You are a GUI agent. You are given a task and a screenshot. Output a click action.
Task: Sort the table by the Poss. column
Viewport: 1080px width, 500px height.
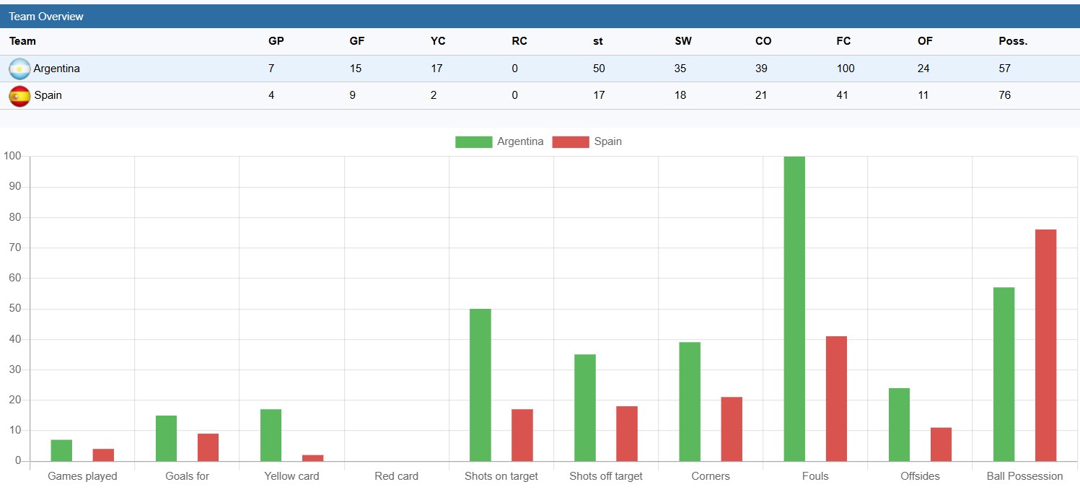pos(1012,41)
